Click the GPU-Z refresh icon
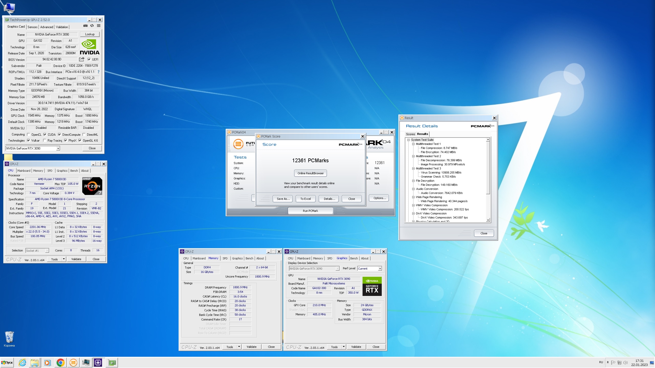655x368 pixels. [92, 26]
